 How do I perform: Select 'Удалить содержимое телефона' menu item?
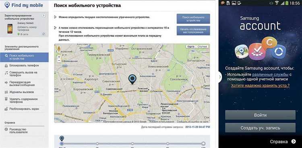click(23, 100)
